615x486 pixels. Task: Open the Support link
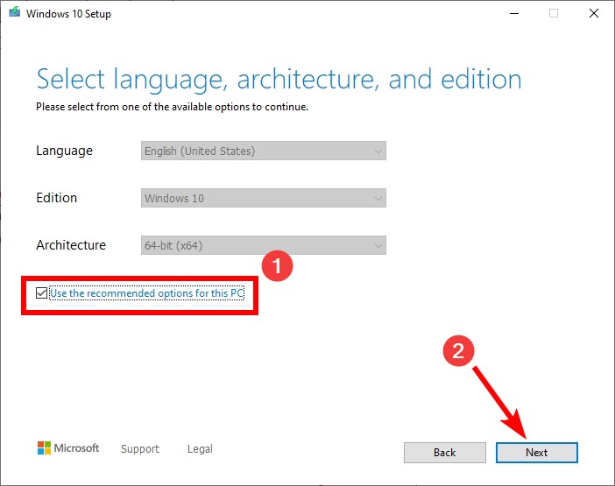[x=140, y=448]
